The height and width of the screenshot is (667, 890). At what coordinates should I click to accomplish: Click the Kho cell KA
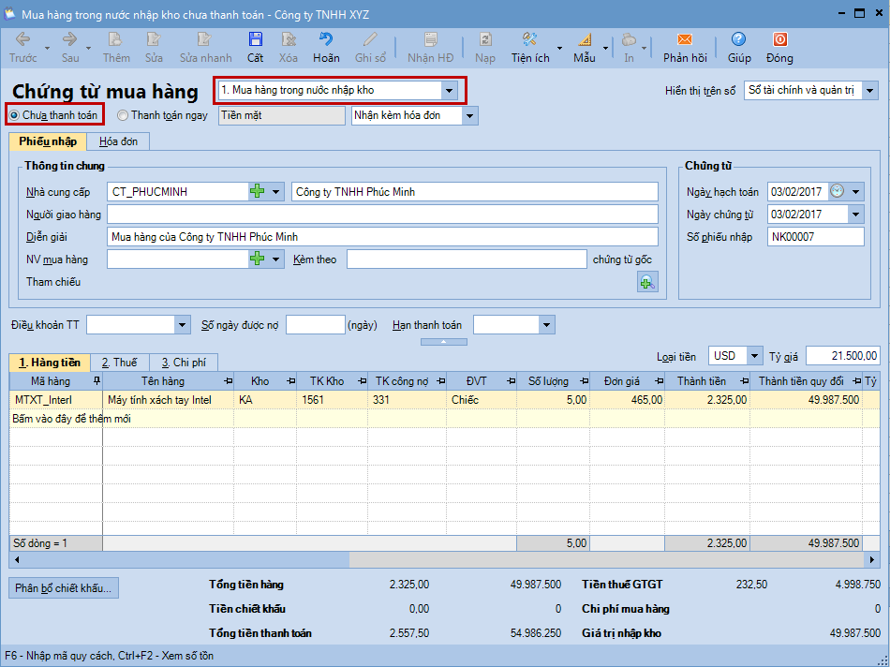click(x=265, y=400)
